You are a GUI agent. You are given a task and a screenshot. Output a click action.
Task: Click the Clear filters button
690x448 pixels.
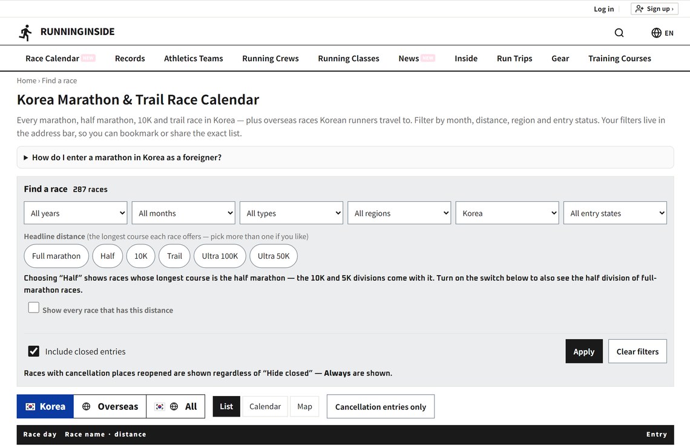(637, 351)
